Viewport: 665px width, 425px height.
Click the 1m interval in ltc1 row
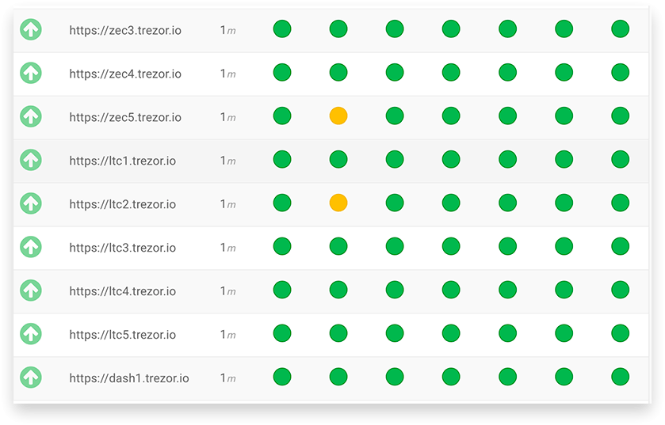(228, 161)
